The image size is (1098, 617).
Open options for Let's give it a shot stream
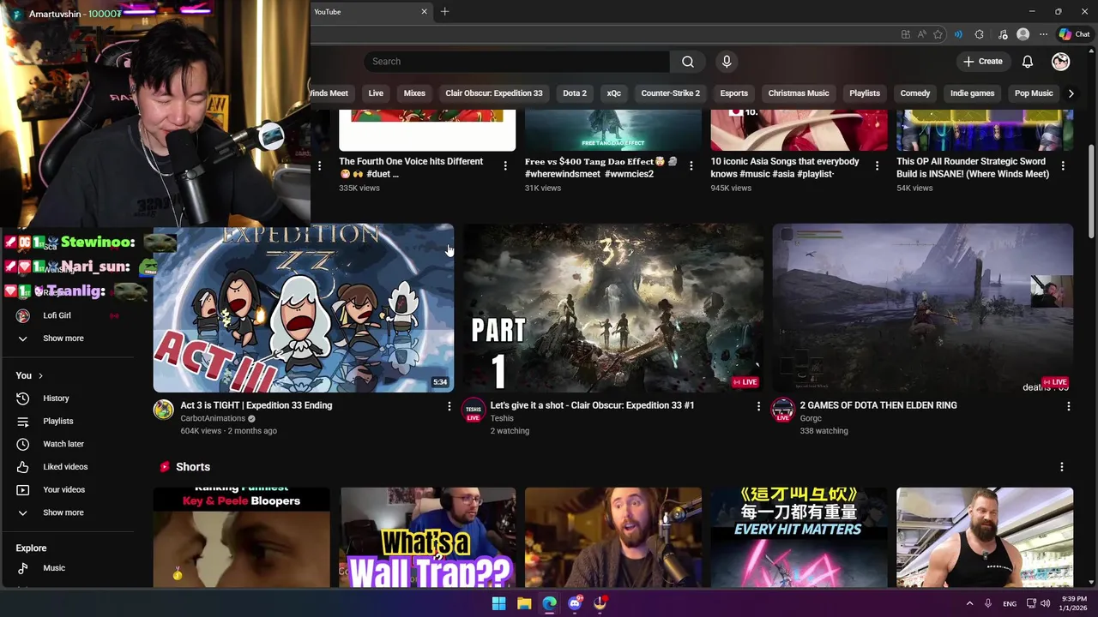pyautogui.click(x=758, y=406)
